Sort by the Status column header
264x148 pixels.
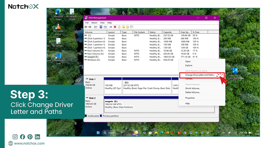click(155, 32)
